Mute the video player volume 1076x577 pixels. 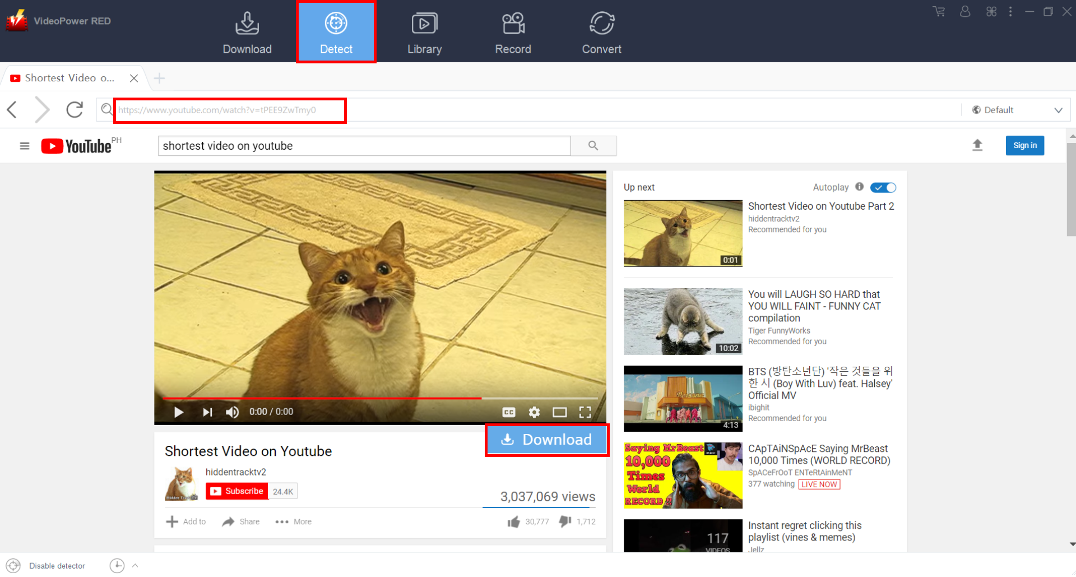(232, 412)
